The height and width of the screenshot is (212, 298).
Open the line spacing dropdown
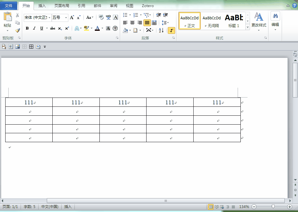click(x=165, y=22)
